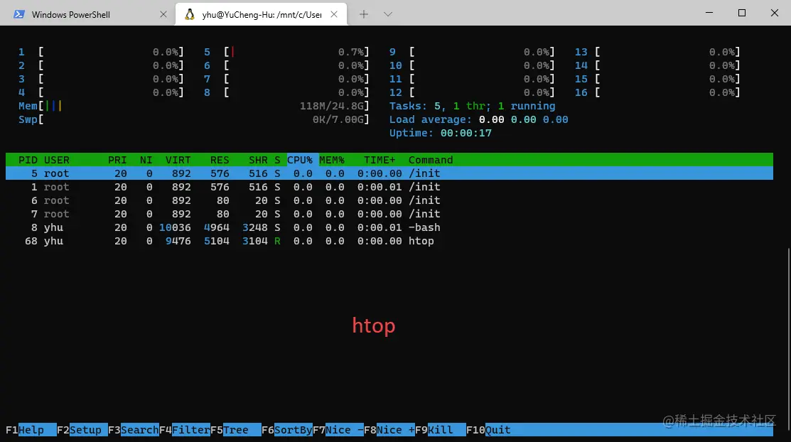Sort by SHR column header
Viewport: 791px width, 442px height.
tap(258, 160)
